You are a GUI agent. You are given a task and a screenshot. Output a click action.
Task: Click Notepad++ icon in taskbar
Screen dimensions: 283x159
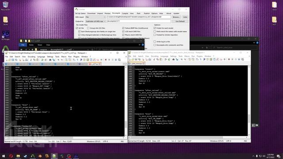point(54,156)
